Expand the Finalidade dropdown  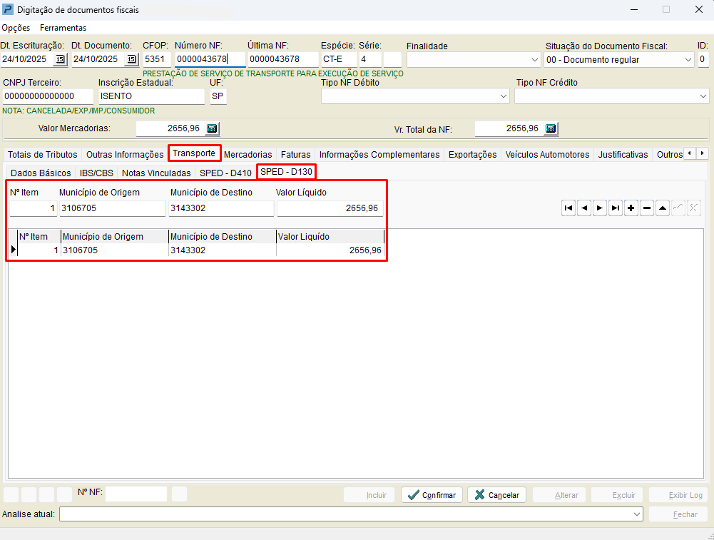535,60
